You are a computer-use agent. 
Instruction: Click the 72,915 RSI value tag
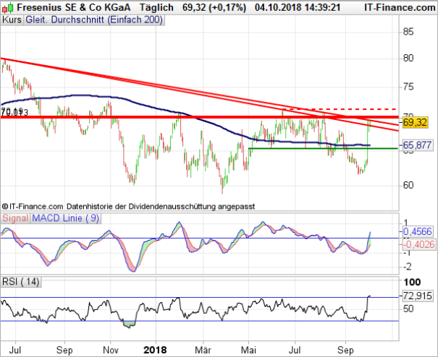pos(417,296)
